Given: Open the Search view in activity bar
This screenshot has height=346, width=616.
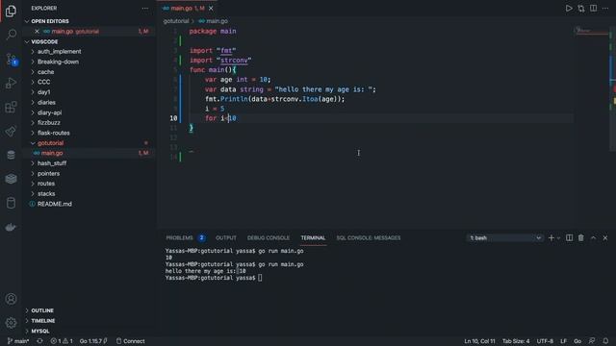Looking at the screenshot, I should pyautogui.click(x=11, y=35).
